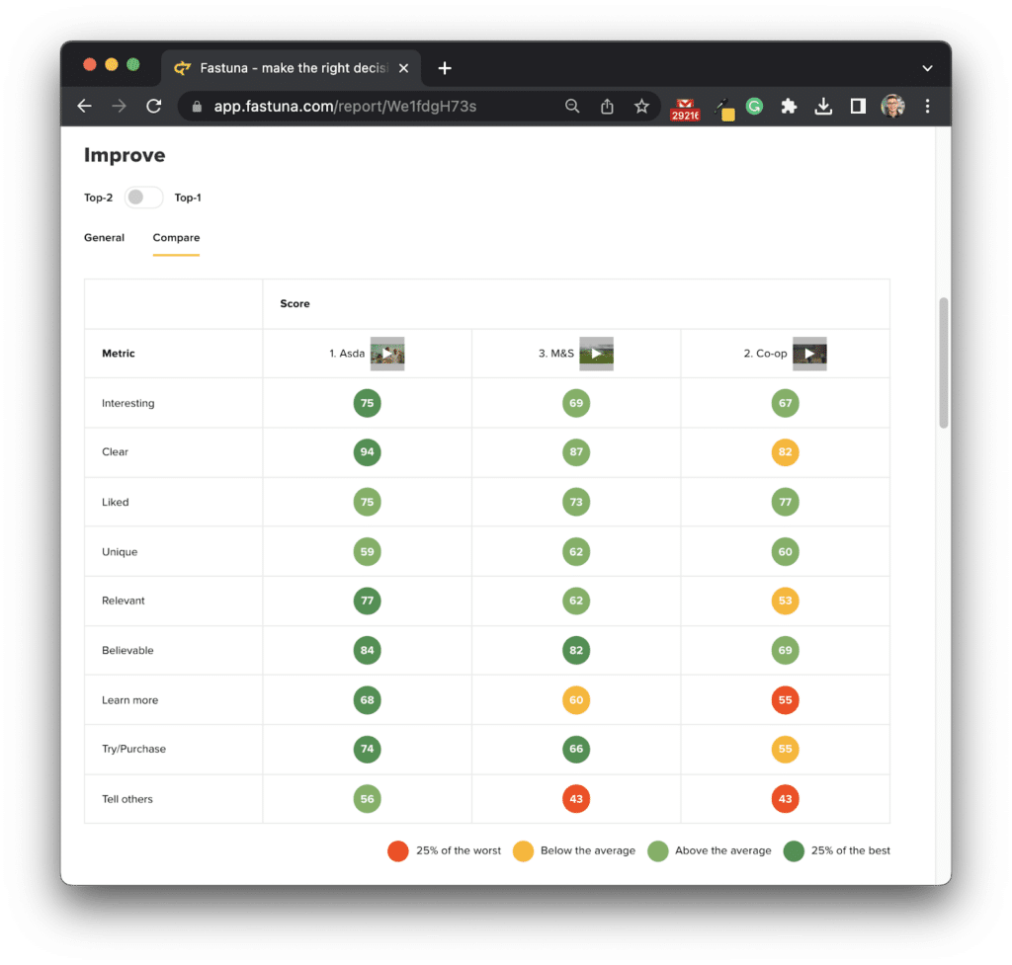Click the '3. M&S' column label
This screenshot has height=965, width=1012.
pyautogui.click(x=555, y=354)
